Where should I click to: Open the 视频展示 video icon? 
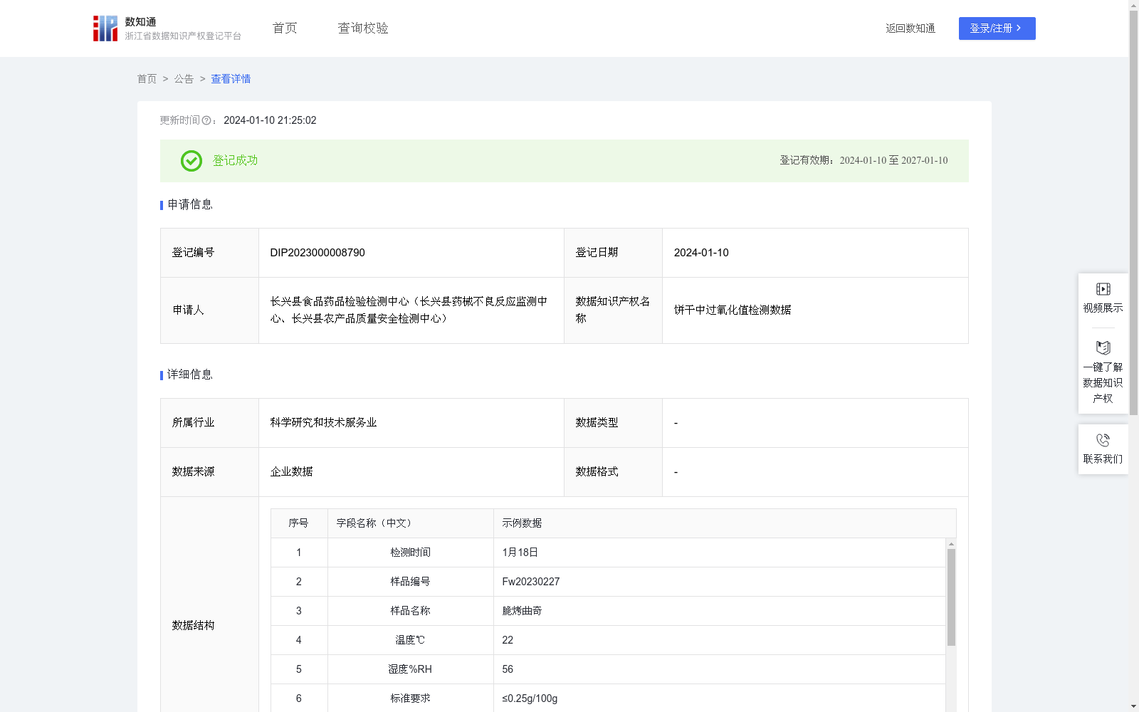[1103, 289]
